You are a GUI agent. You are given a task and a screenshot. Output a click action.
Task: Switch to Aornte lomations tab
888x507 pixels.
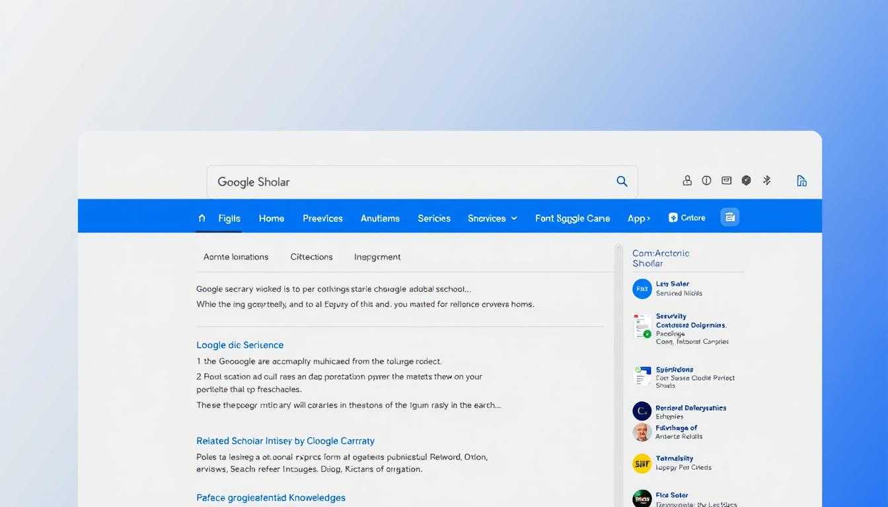click(236, 257)
